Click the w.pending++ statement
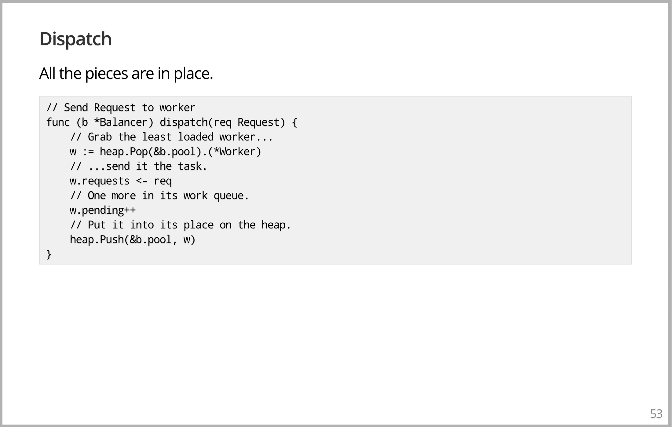Screen dimensions: 672x427 103,210
